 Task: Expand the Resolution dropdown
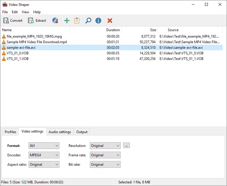click(105, 146)
